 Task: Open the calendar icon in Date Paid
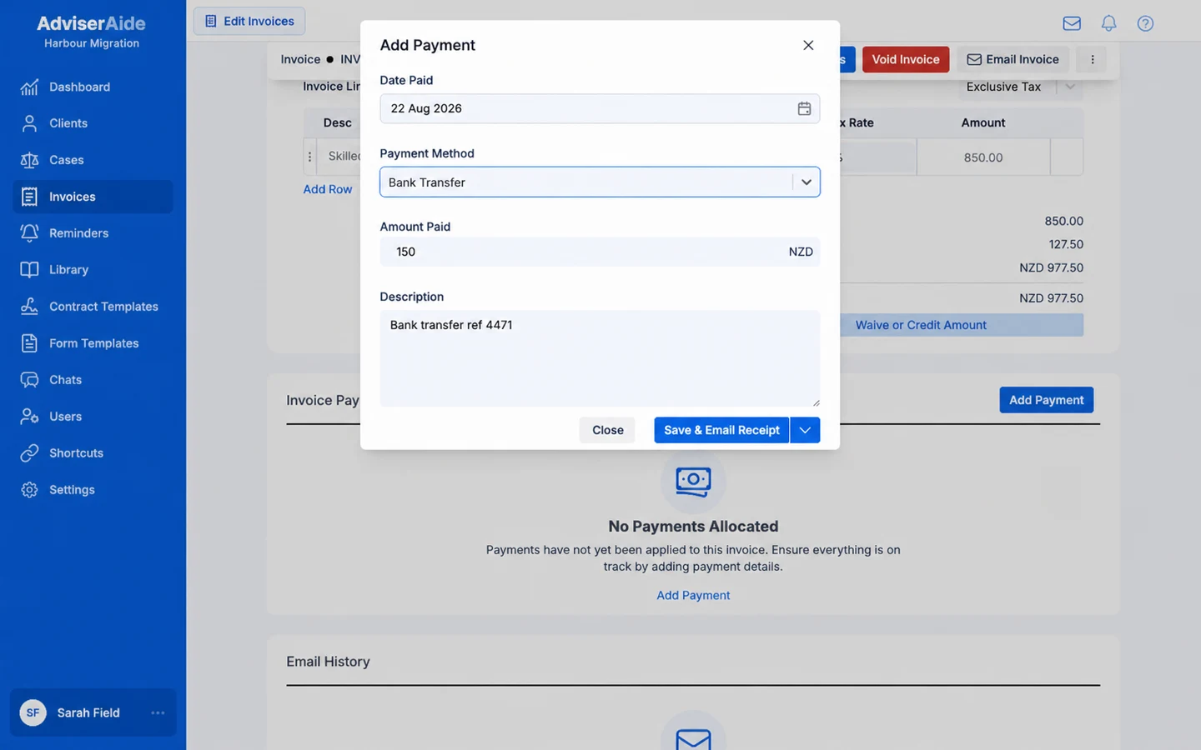804,108
